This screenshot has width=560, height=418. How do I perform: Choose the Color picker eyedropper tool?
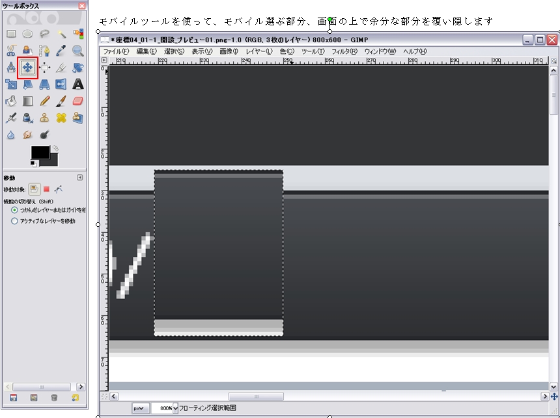[x=61, y=50]
